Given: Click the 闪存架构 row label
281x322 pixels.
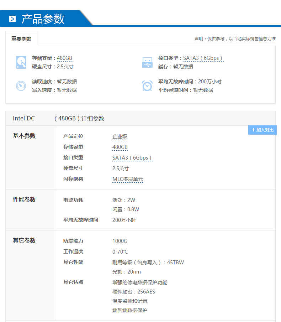Looking at the screenshot, I should coord(73,179).
